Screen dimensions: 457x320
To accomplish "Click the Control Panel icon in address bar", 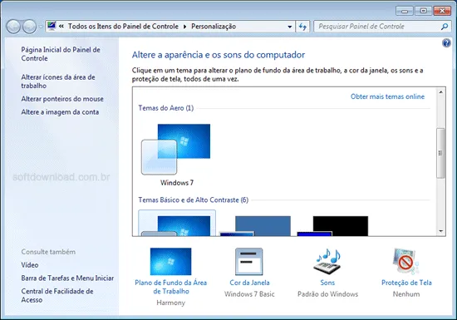I will pos(52,26).
